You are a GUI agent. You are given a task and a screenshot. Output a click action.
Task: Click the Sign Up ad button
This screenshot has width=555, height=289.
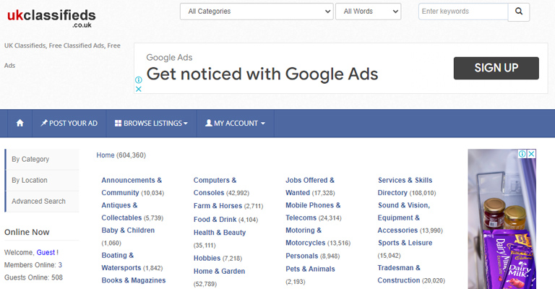pos(496,68)
